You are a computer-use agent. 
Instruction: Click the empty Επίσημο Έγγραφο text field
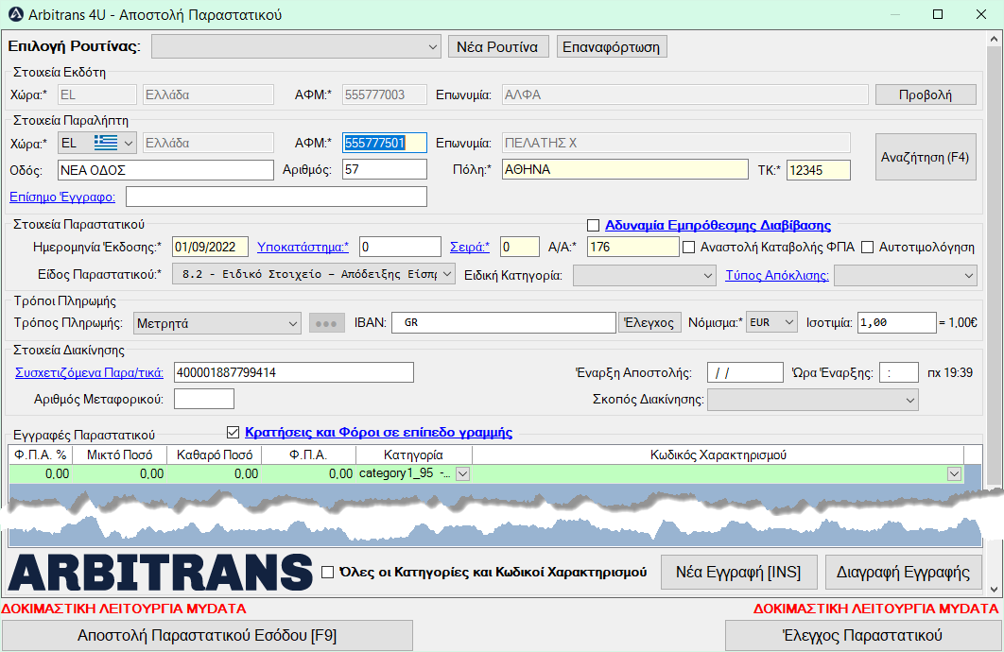tap(276, 197)
